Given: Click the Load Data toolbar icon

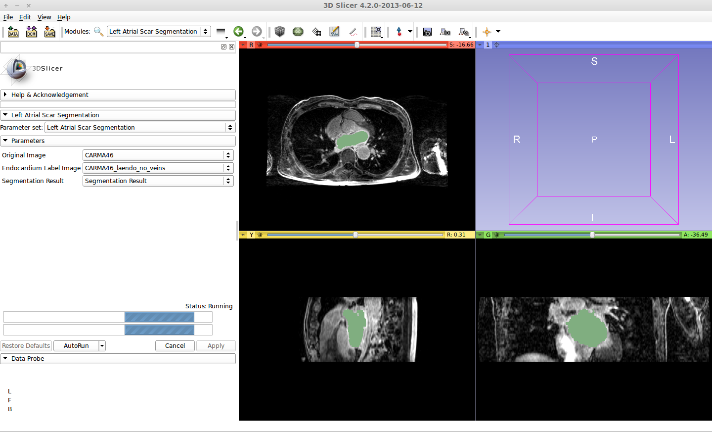Looking at the screenshot, I should pyautogui.click(x=13, y=32).
